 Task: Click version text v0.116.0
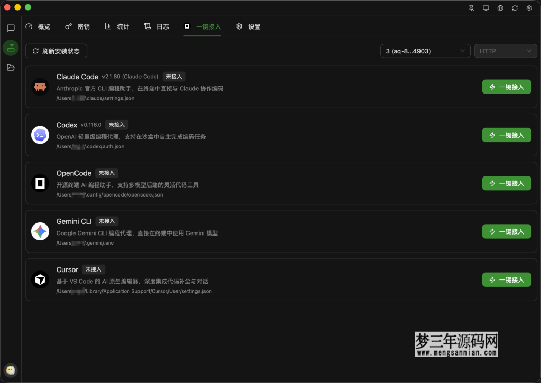coord(91,125)
